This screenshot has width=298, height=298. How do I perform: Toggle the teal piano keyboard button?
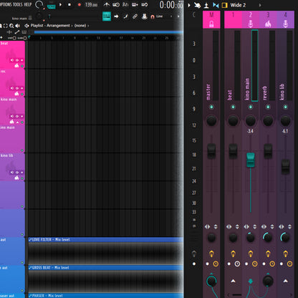(107, 16)
